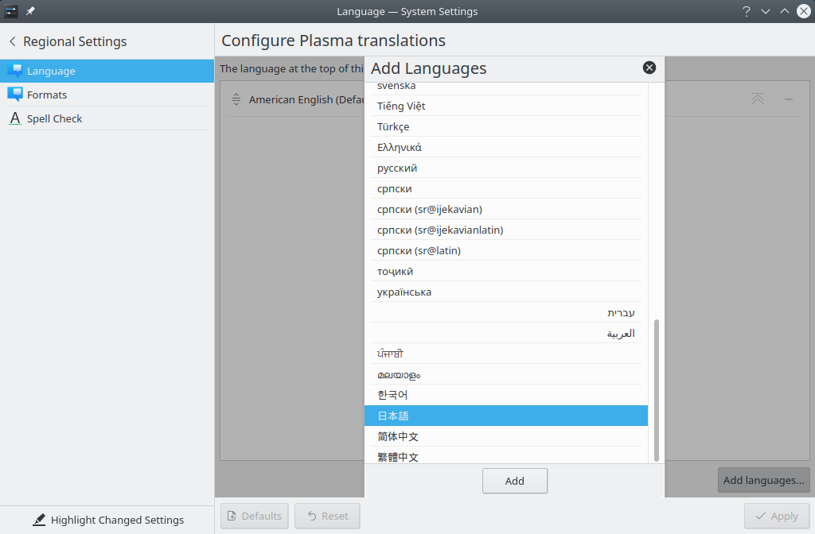Select العربية in the language list
The image size is (815, 534).
point(506,333)
